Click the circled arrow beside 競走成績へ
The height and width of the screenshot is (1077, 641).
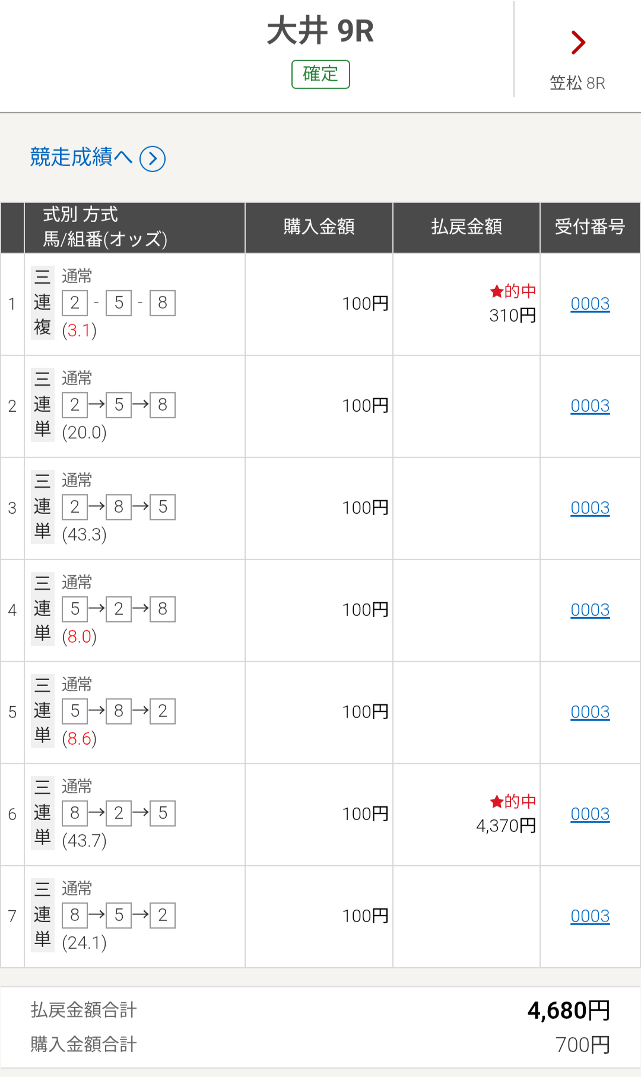(x=153, y=158)
